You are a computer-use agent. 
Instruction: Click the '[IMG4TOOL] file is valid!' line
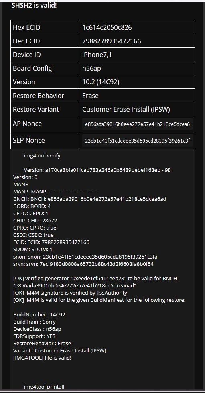(43, 358)
